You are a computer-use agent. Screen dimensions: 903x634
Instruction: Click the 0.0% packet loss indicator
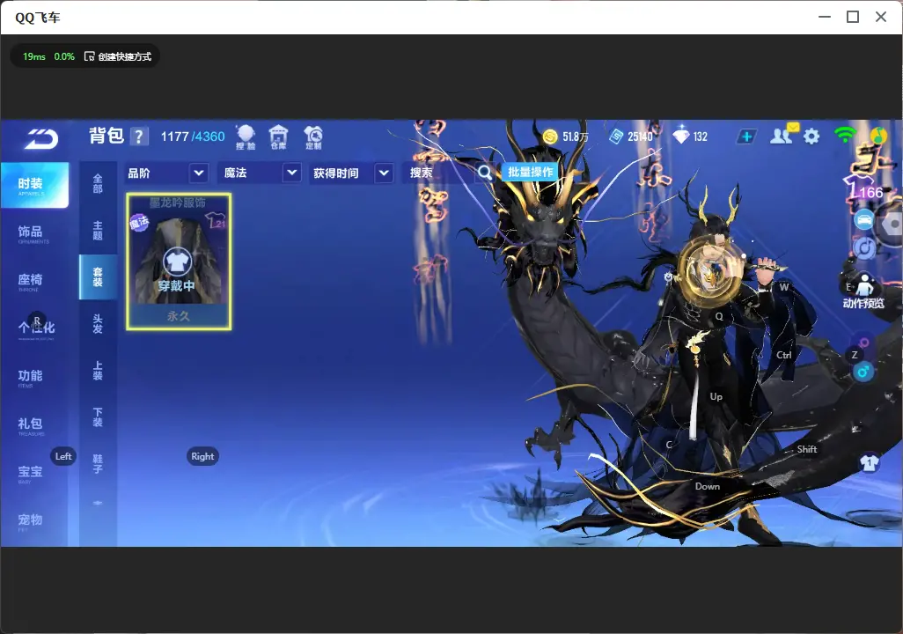64,56
